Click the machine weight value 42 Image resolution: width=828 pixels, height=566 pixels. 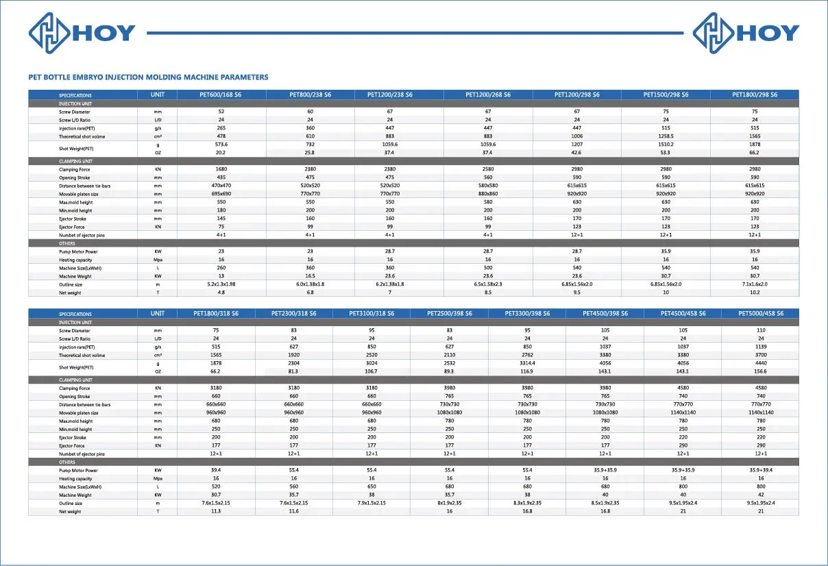(761, 495)
